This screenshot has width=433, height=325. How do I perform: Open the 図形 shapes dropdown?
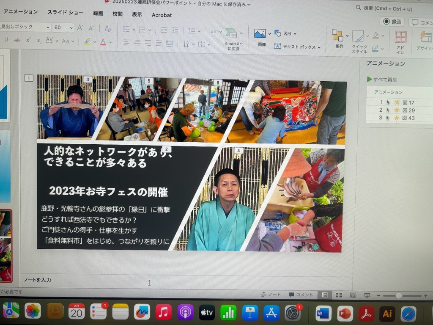pyautogui.click(x=285, y=33)
